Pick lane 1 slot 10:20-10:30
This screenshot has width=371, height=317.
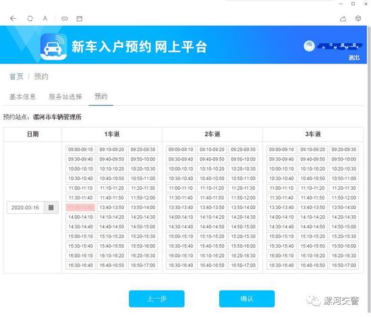tap(143, 169)
